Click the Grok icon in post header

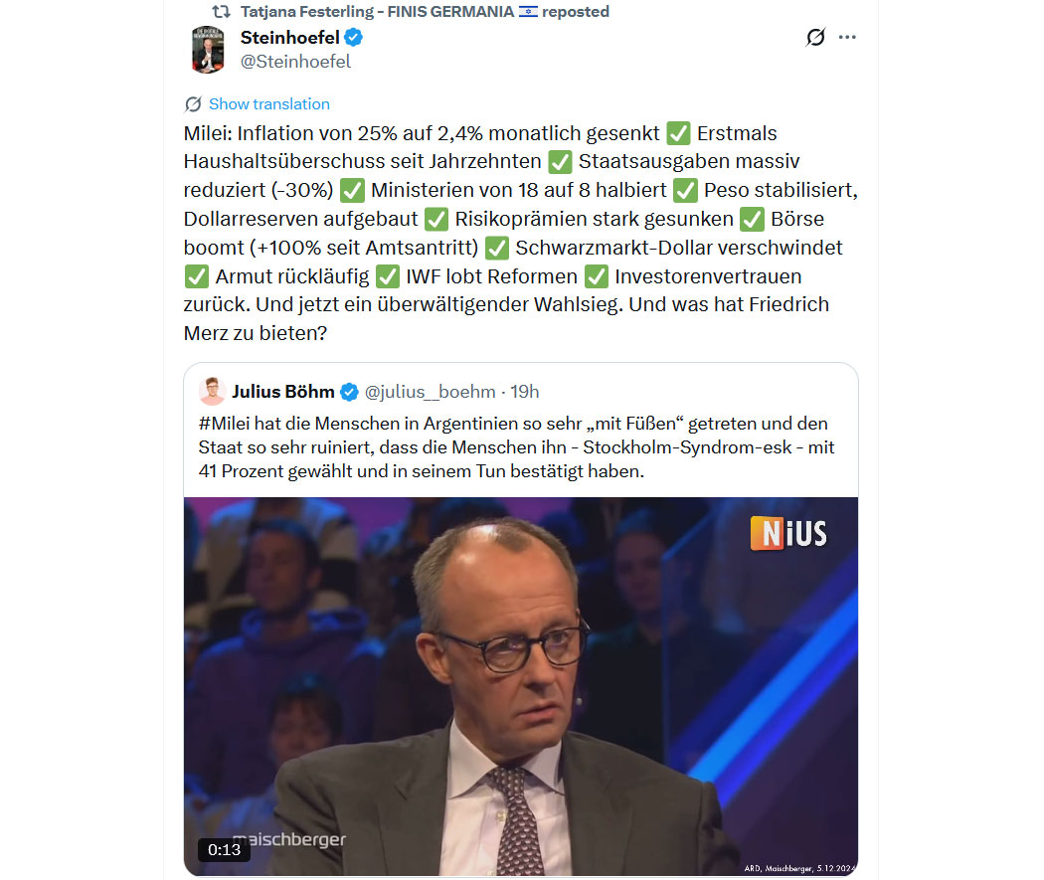(815, 37)
